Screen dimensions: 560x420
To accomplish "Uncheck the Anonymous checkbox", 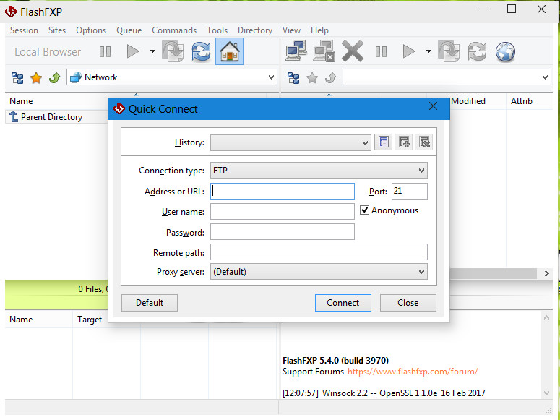I will pos(364,210).
